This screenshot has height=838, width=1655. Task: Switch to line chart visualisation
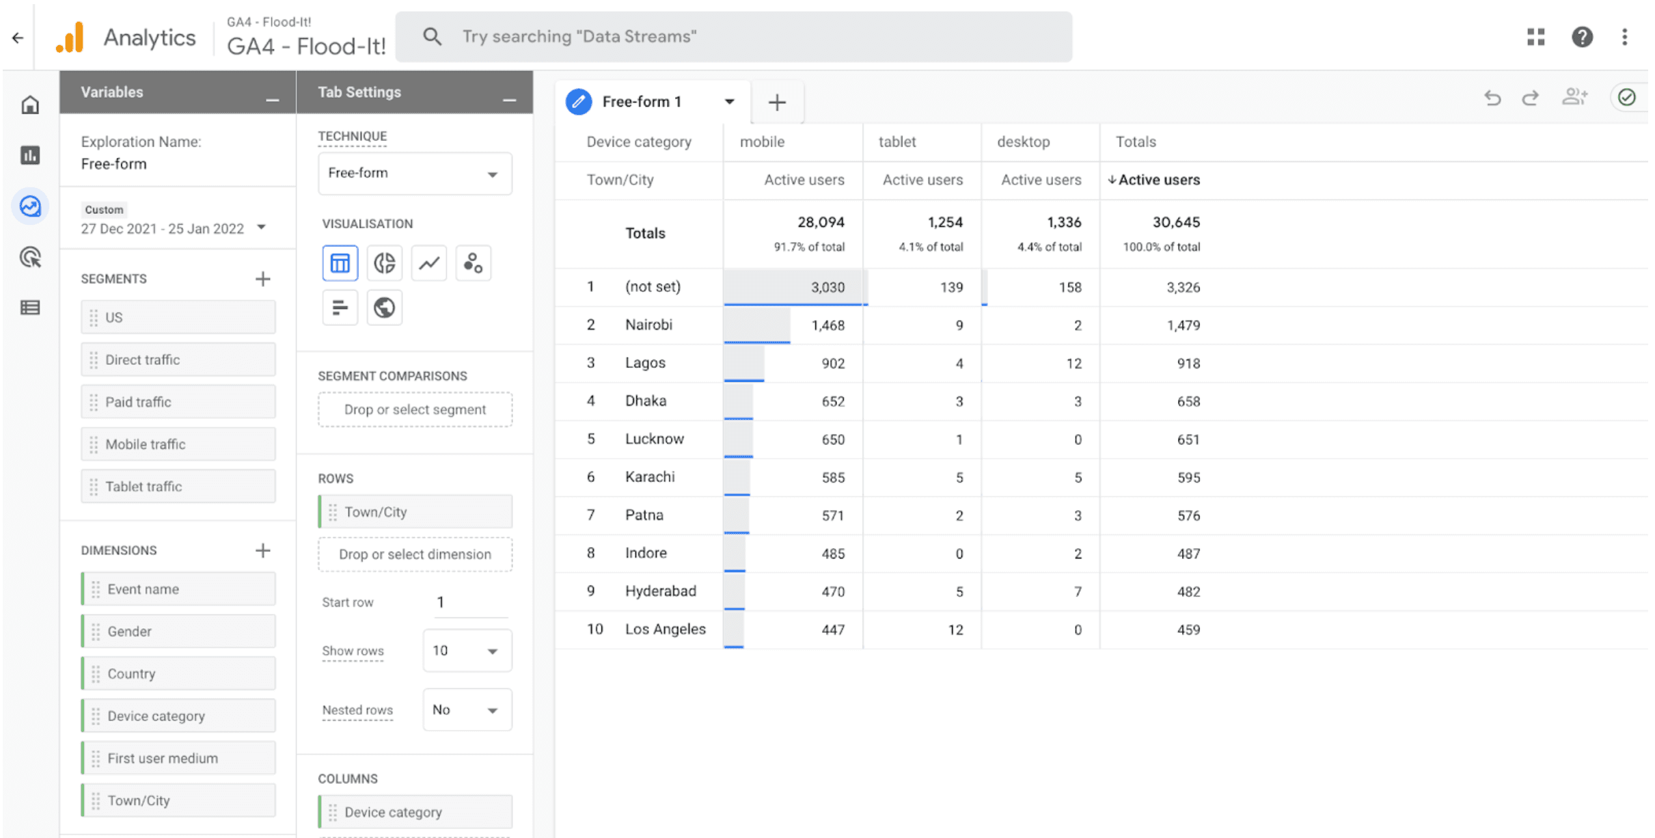428,263
